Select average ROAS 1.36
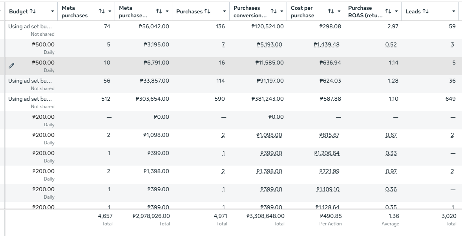Screen dimensions: 462x236 point(394,216)
